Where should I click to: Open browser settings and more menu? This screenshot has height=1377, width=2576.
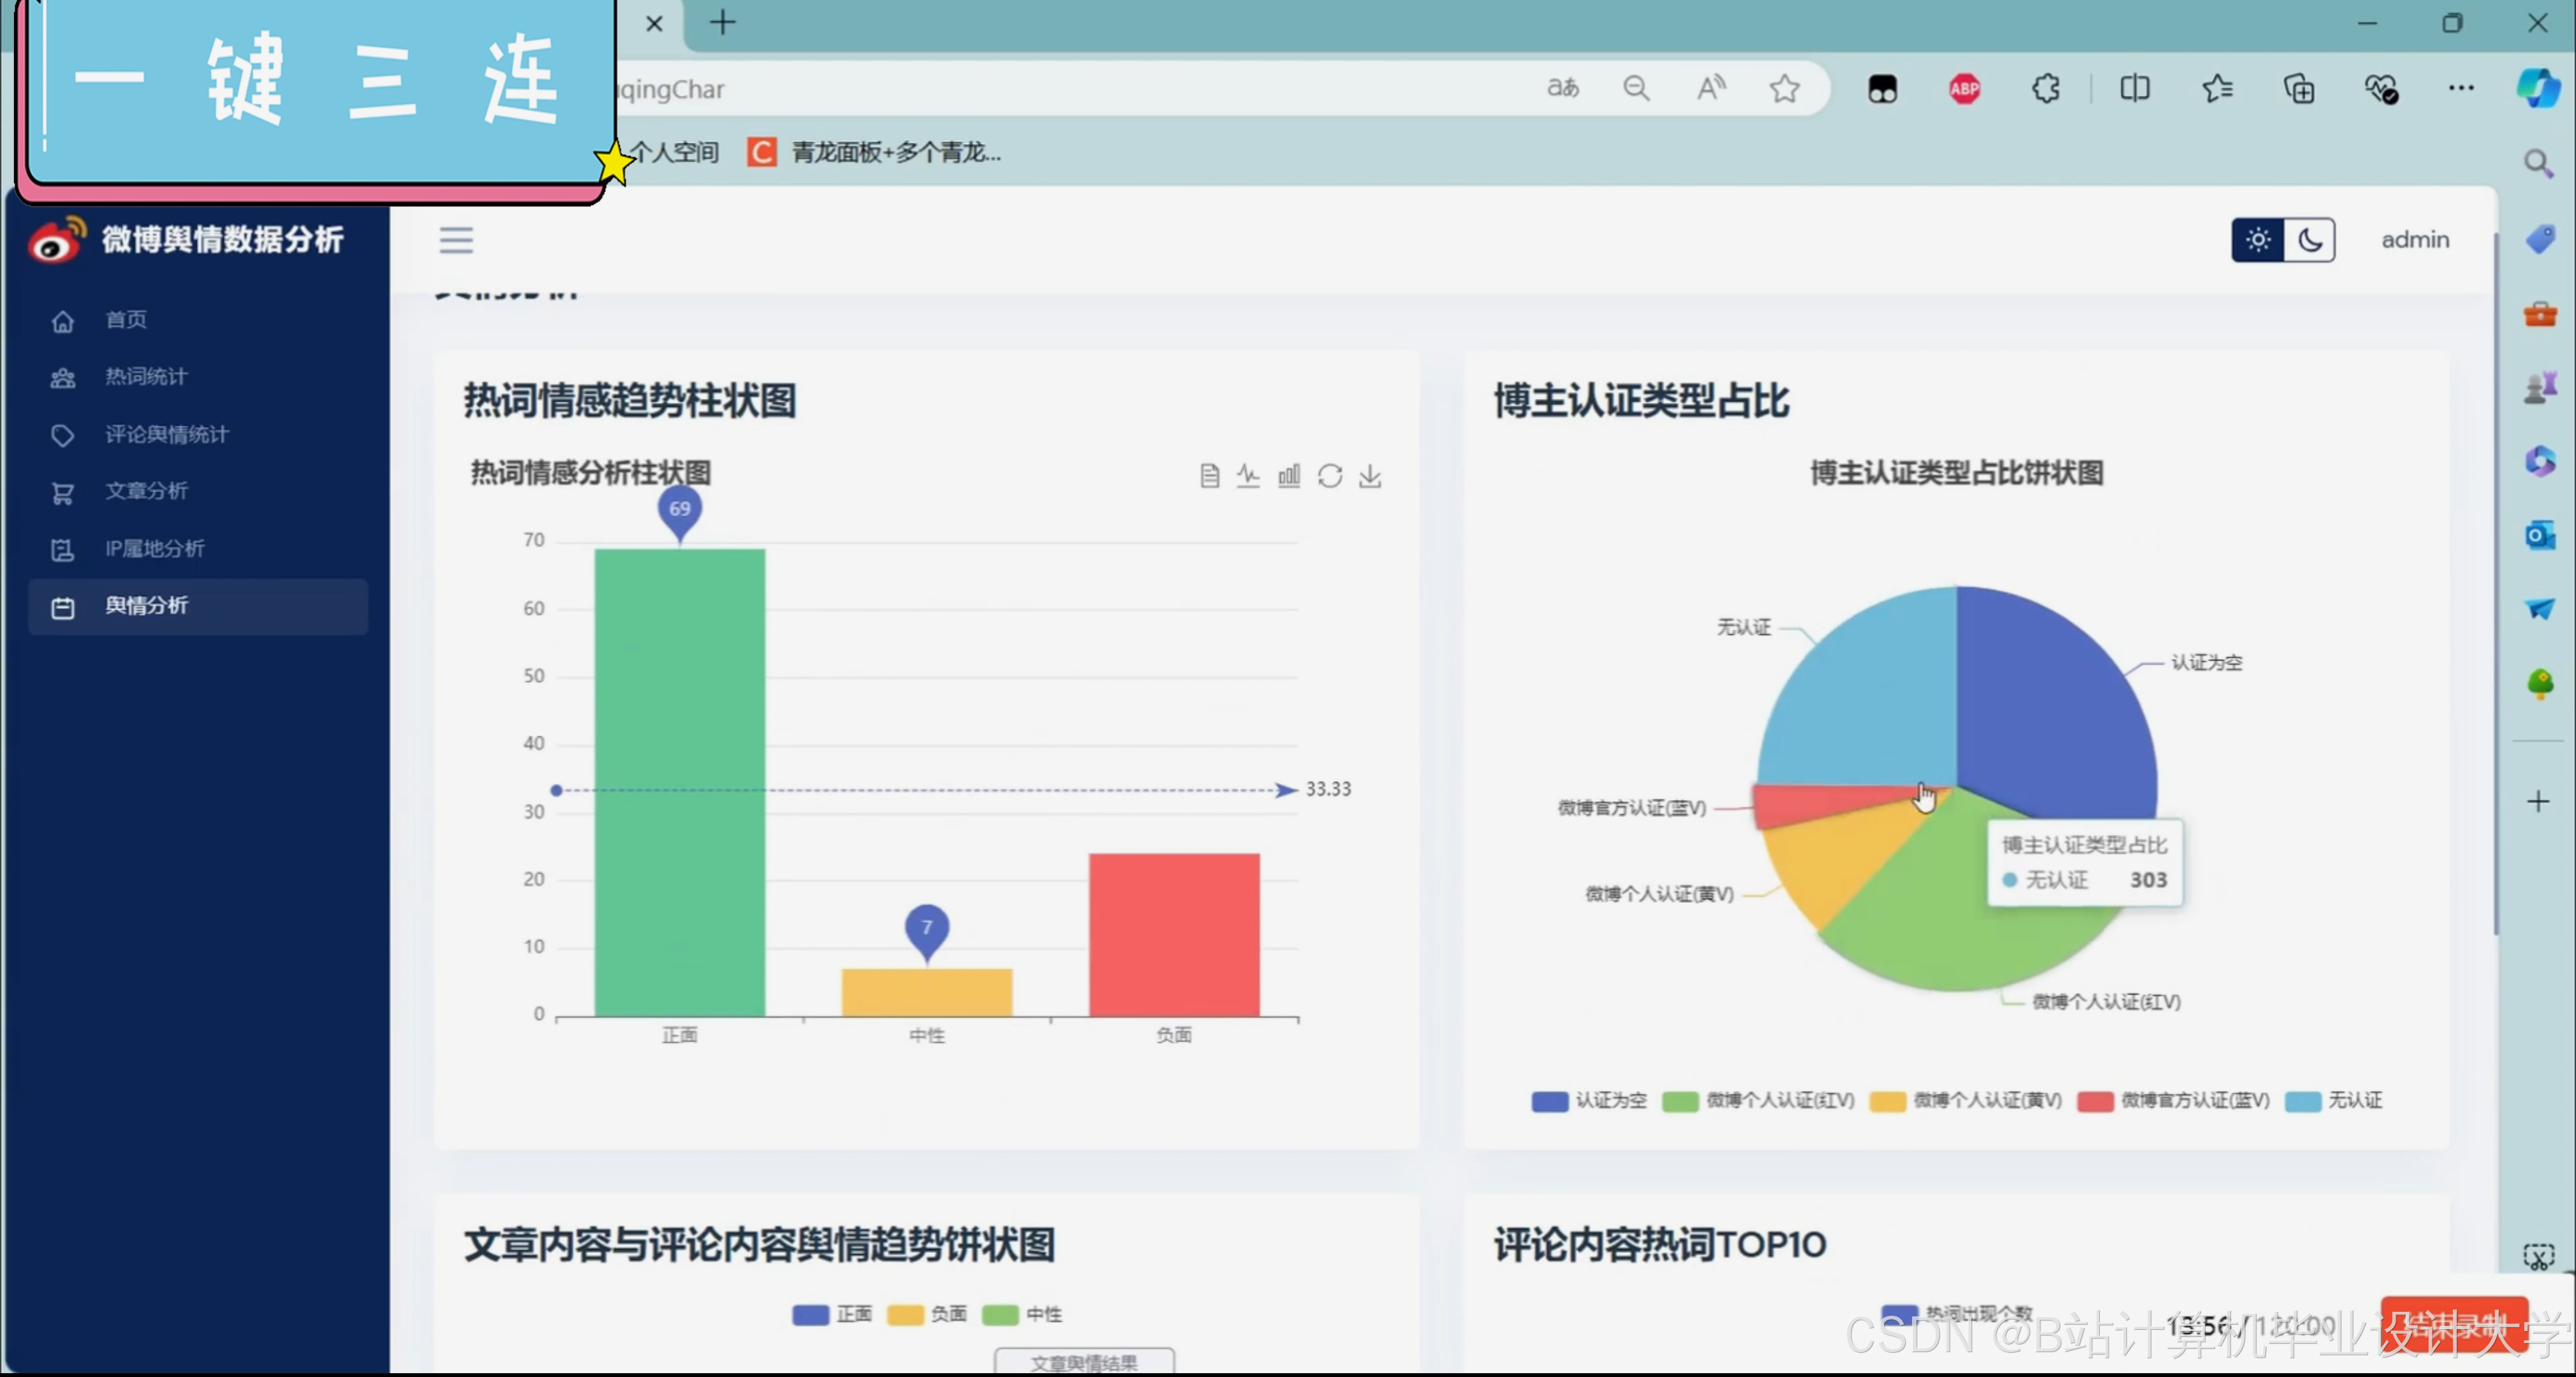[x=2461, y=88]
